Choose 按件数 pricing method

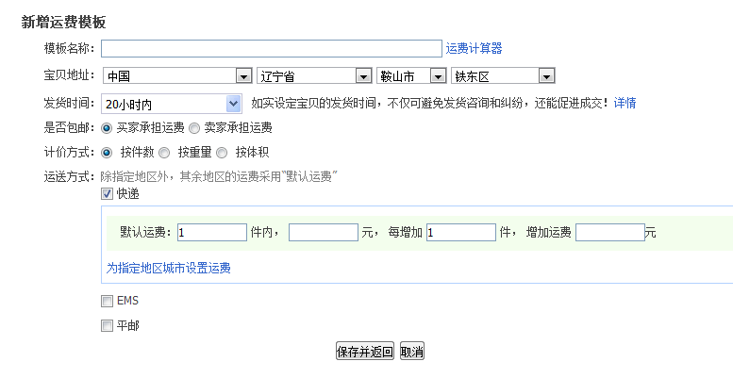pyautogui.click(x=107, y=153)
